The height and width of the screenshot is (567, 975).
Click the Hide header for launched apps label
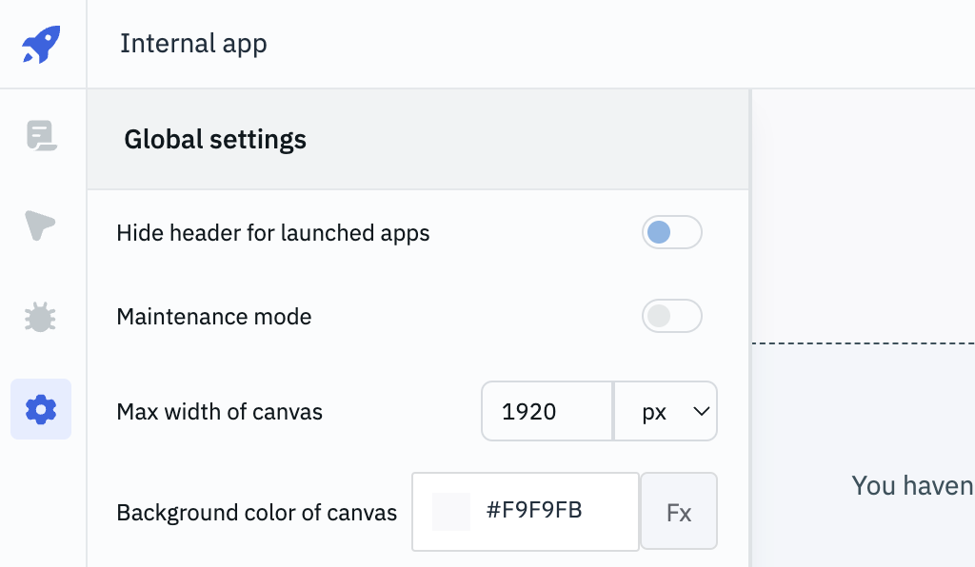point(273,233)
